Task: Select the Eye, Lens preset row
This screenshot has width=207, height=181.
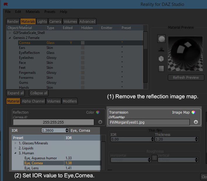Action: pyautogui.click(x=56, y=168)
